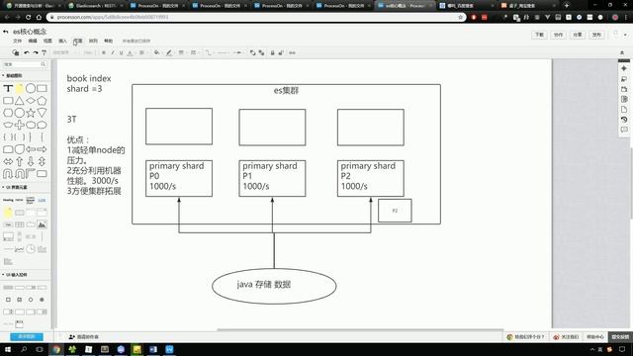Select the Text shape tool

click(x=8, y=88)
